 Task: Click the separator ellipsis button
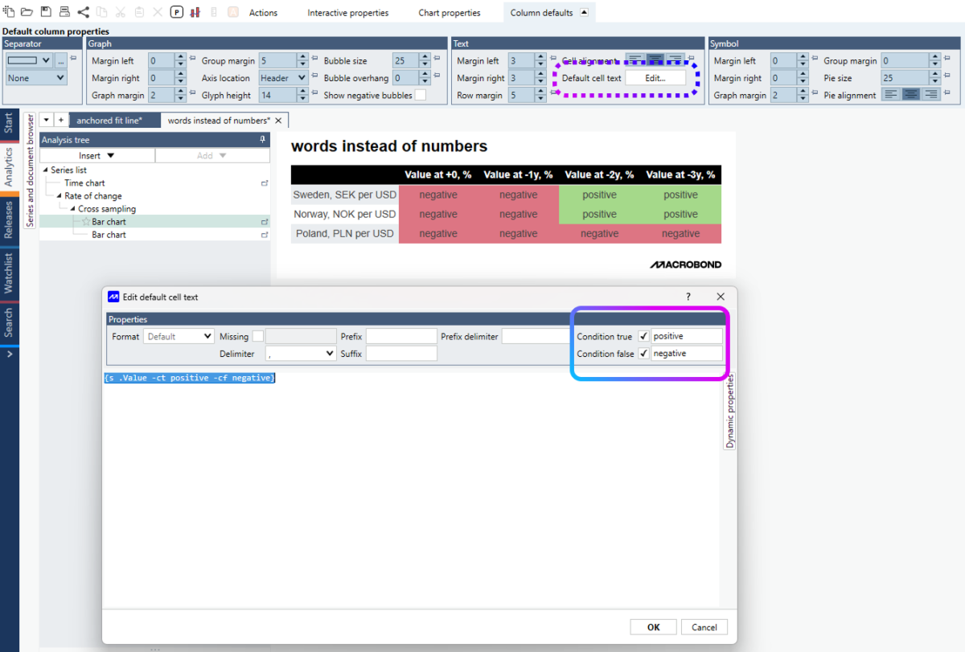(x=60, y=60)
